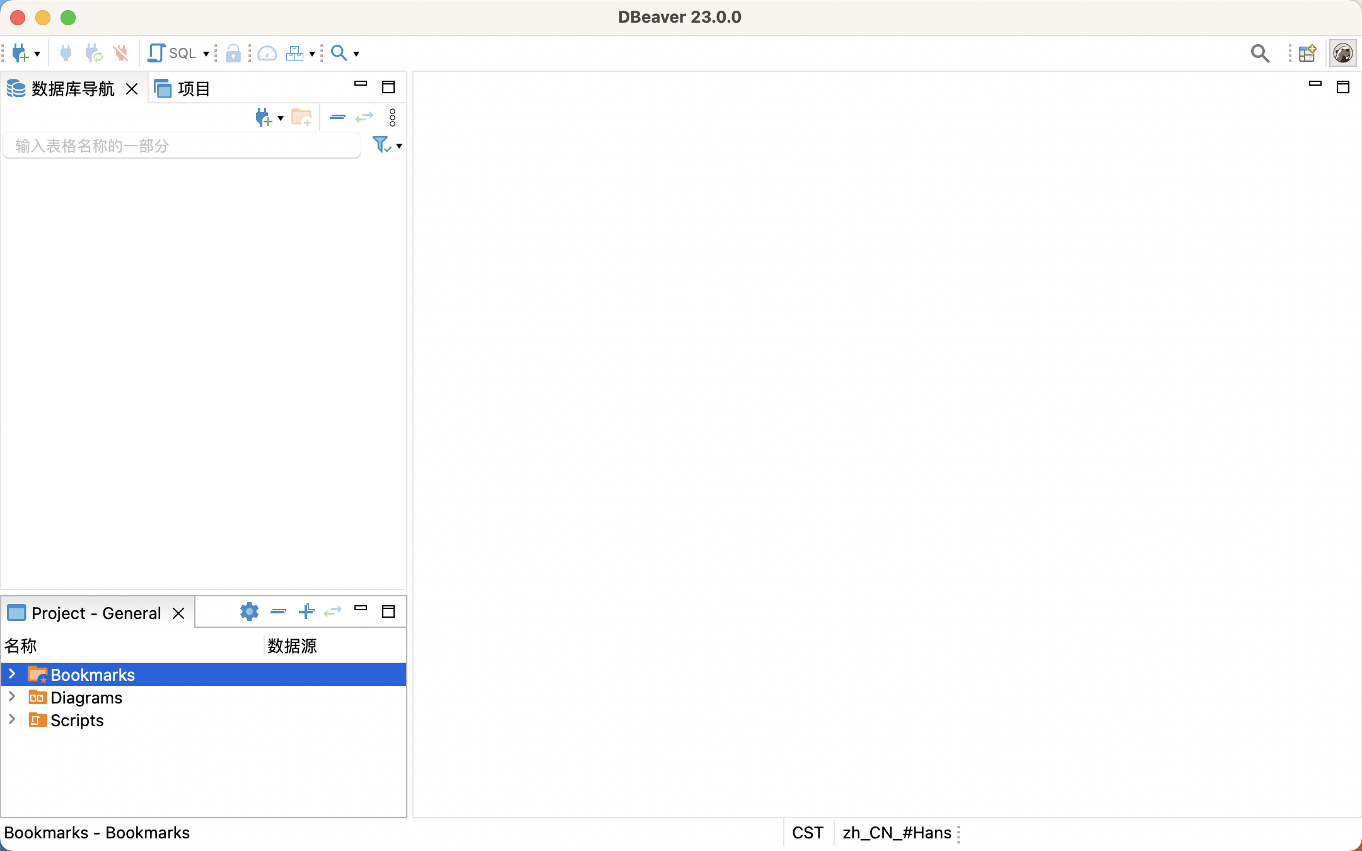Close the 数据库导航 tab
This screenshot has height=851, width=1362.
click(132, 89)
